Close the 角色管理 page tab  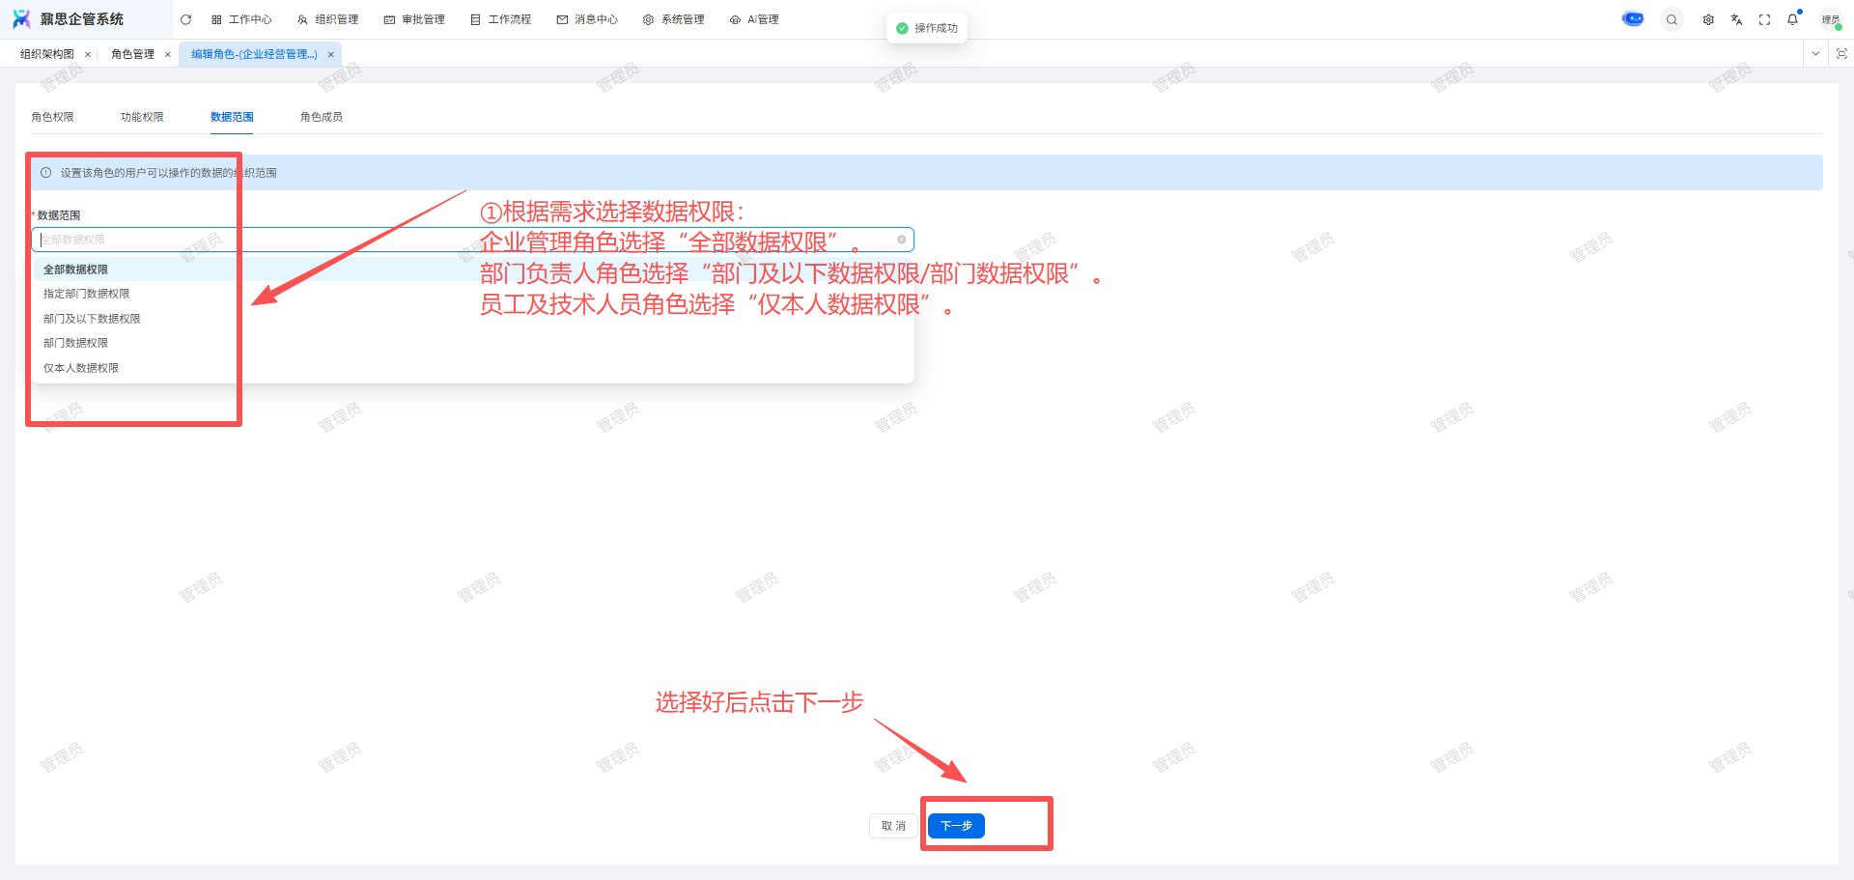click(168, 55)
